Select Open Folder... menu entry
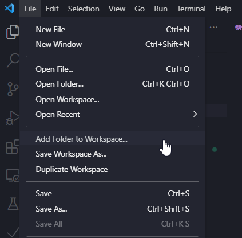242x238 pixels. point(113,84)
